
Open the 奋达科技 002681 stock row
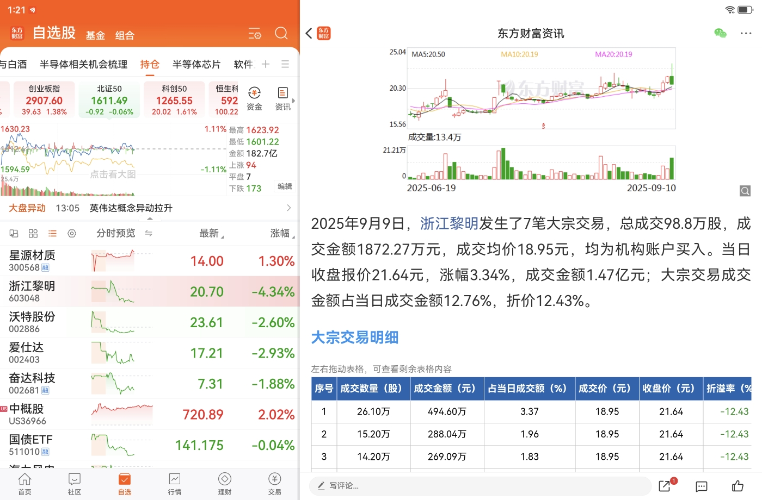pyautogui.click(x=150, y=384)
